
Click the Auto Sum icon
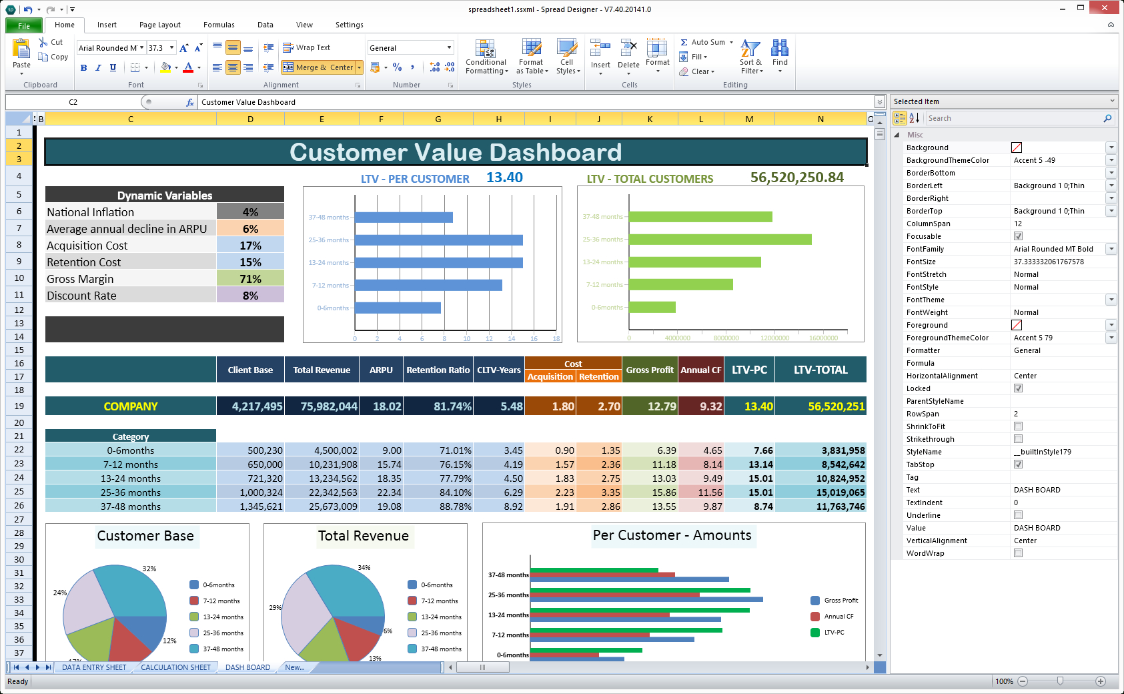(684, 41)
